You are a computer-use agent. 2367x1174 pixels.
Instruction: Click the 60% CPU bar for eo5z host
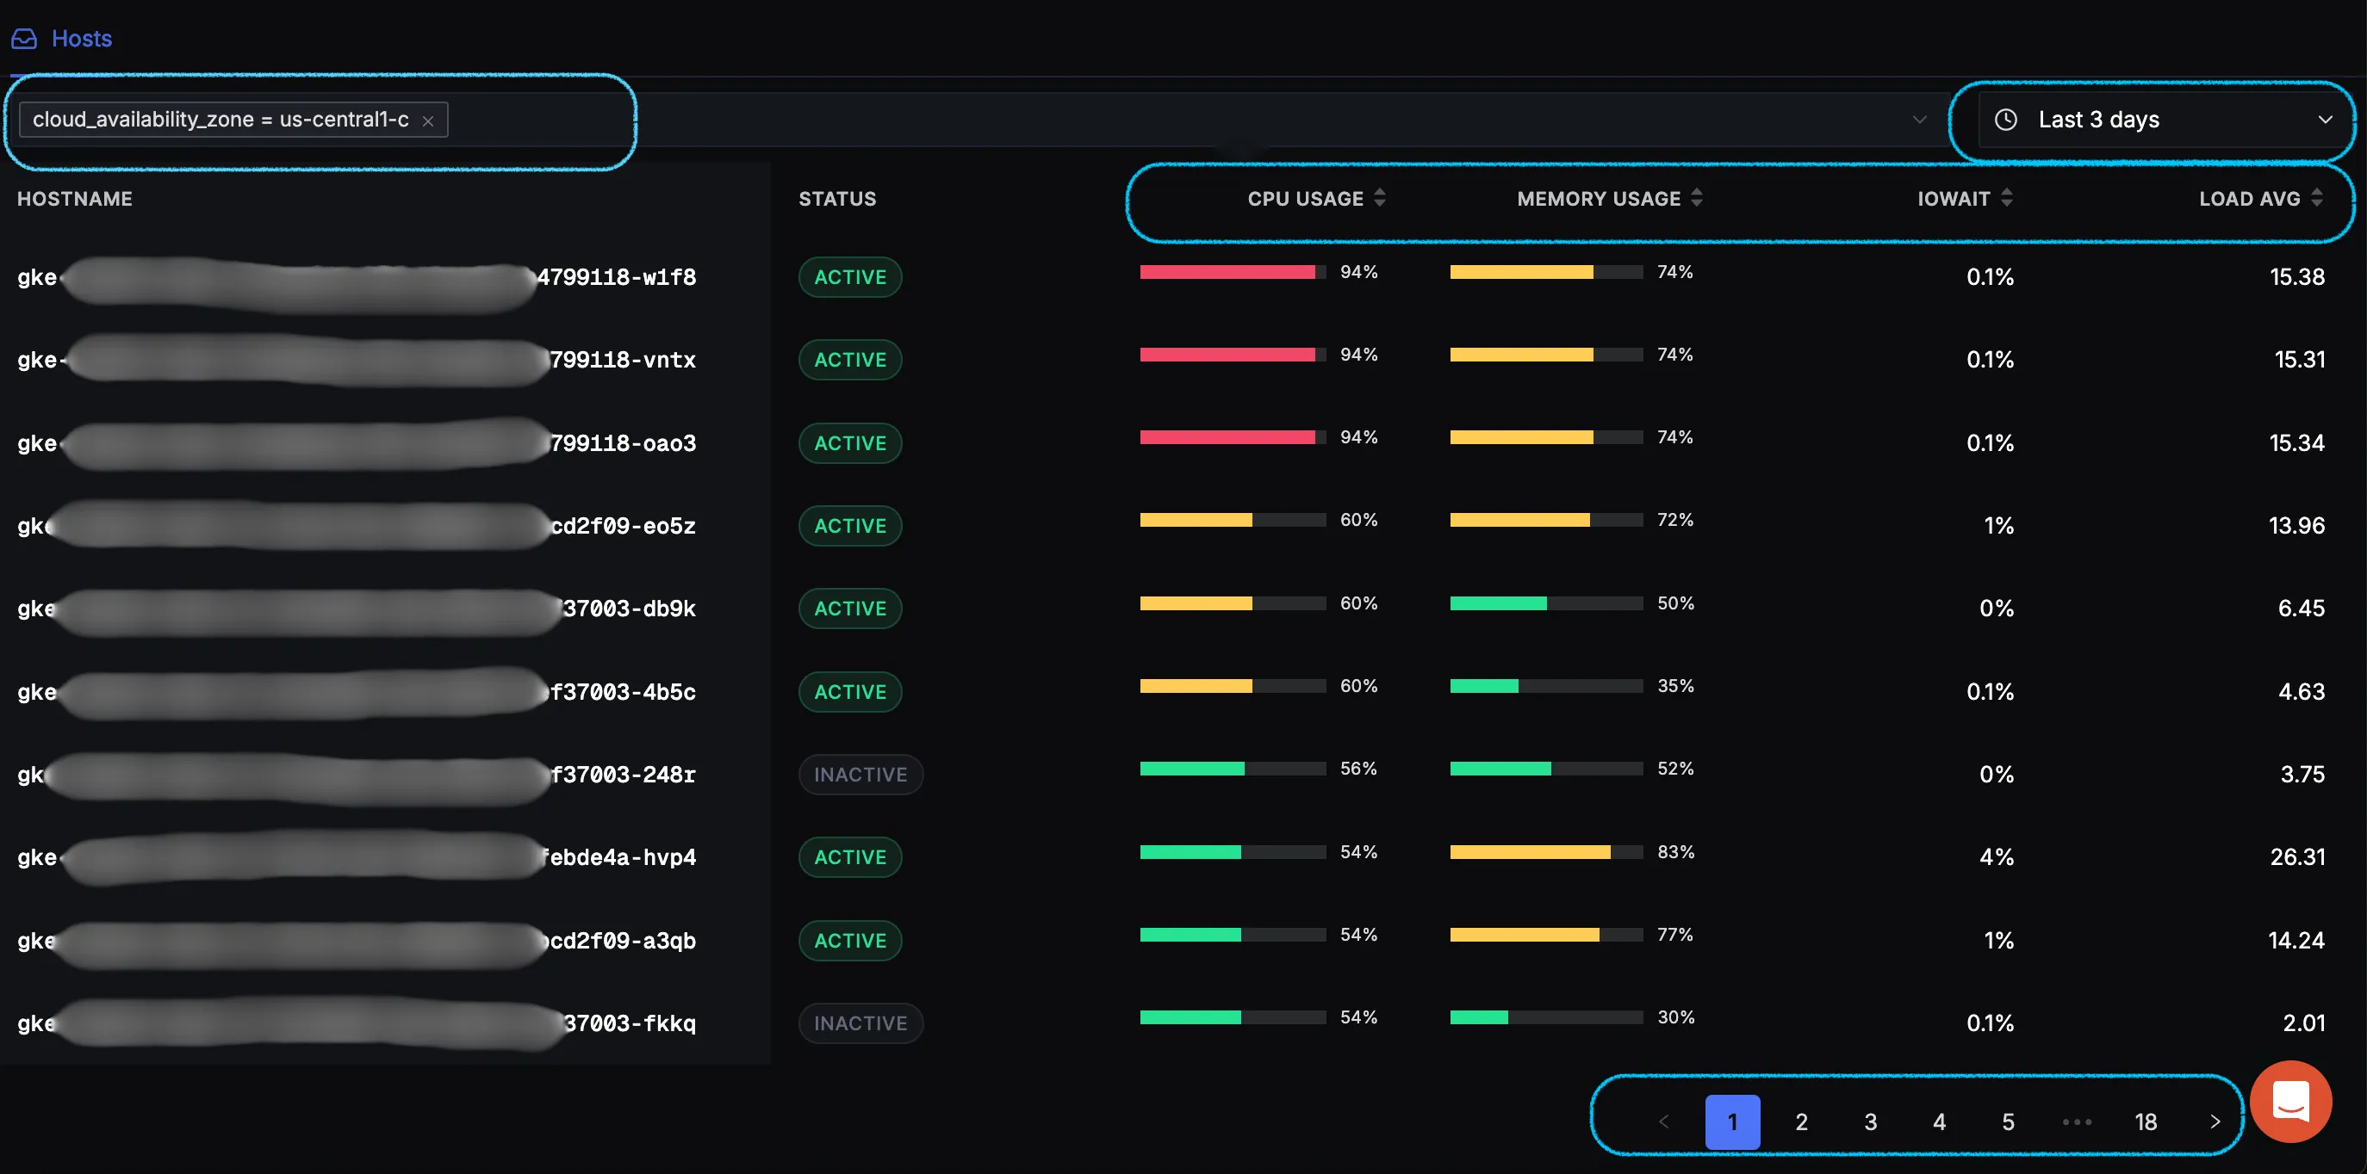[x=1233, y=521]
